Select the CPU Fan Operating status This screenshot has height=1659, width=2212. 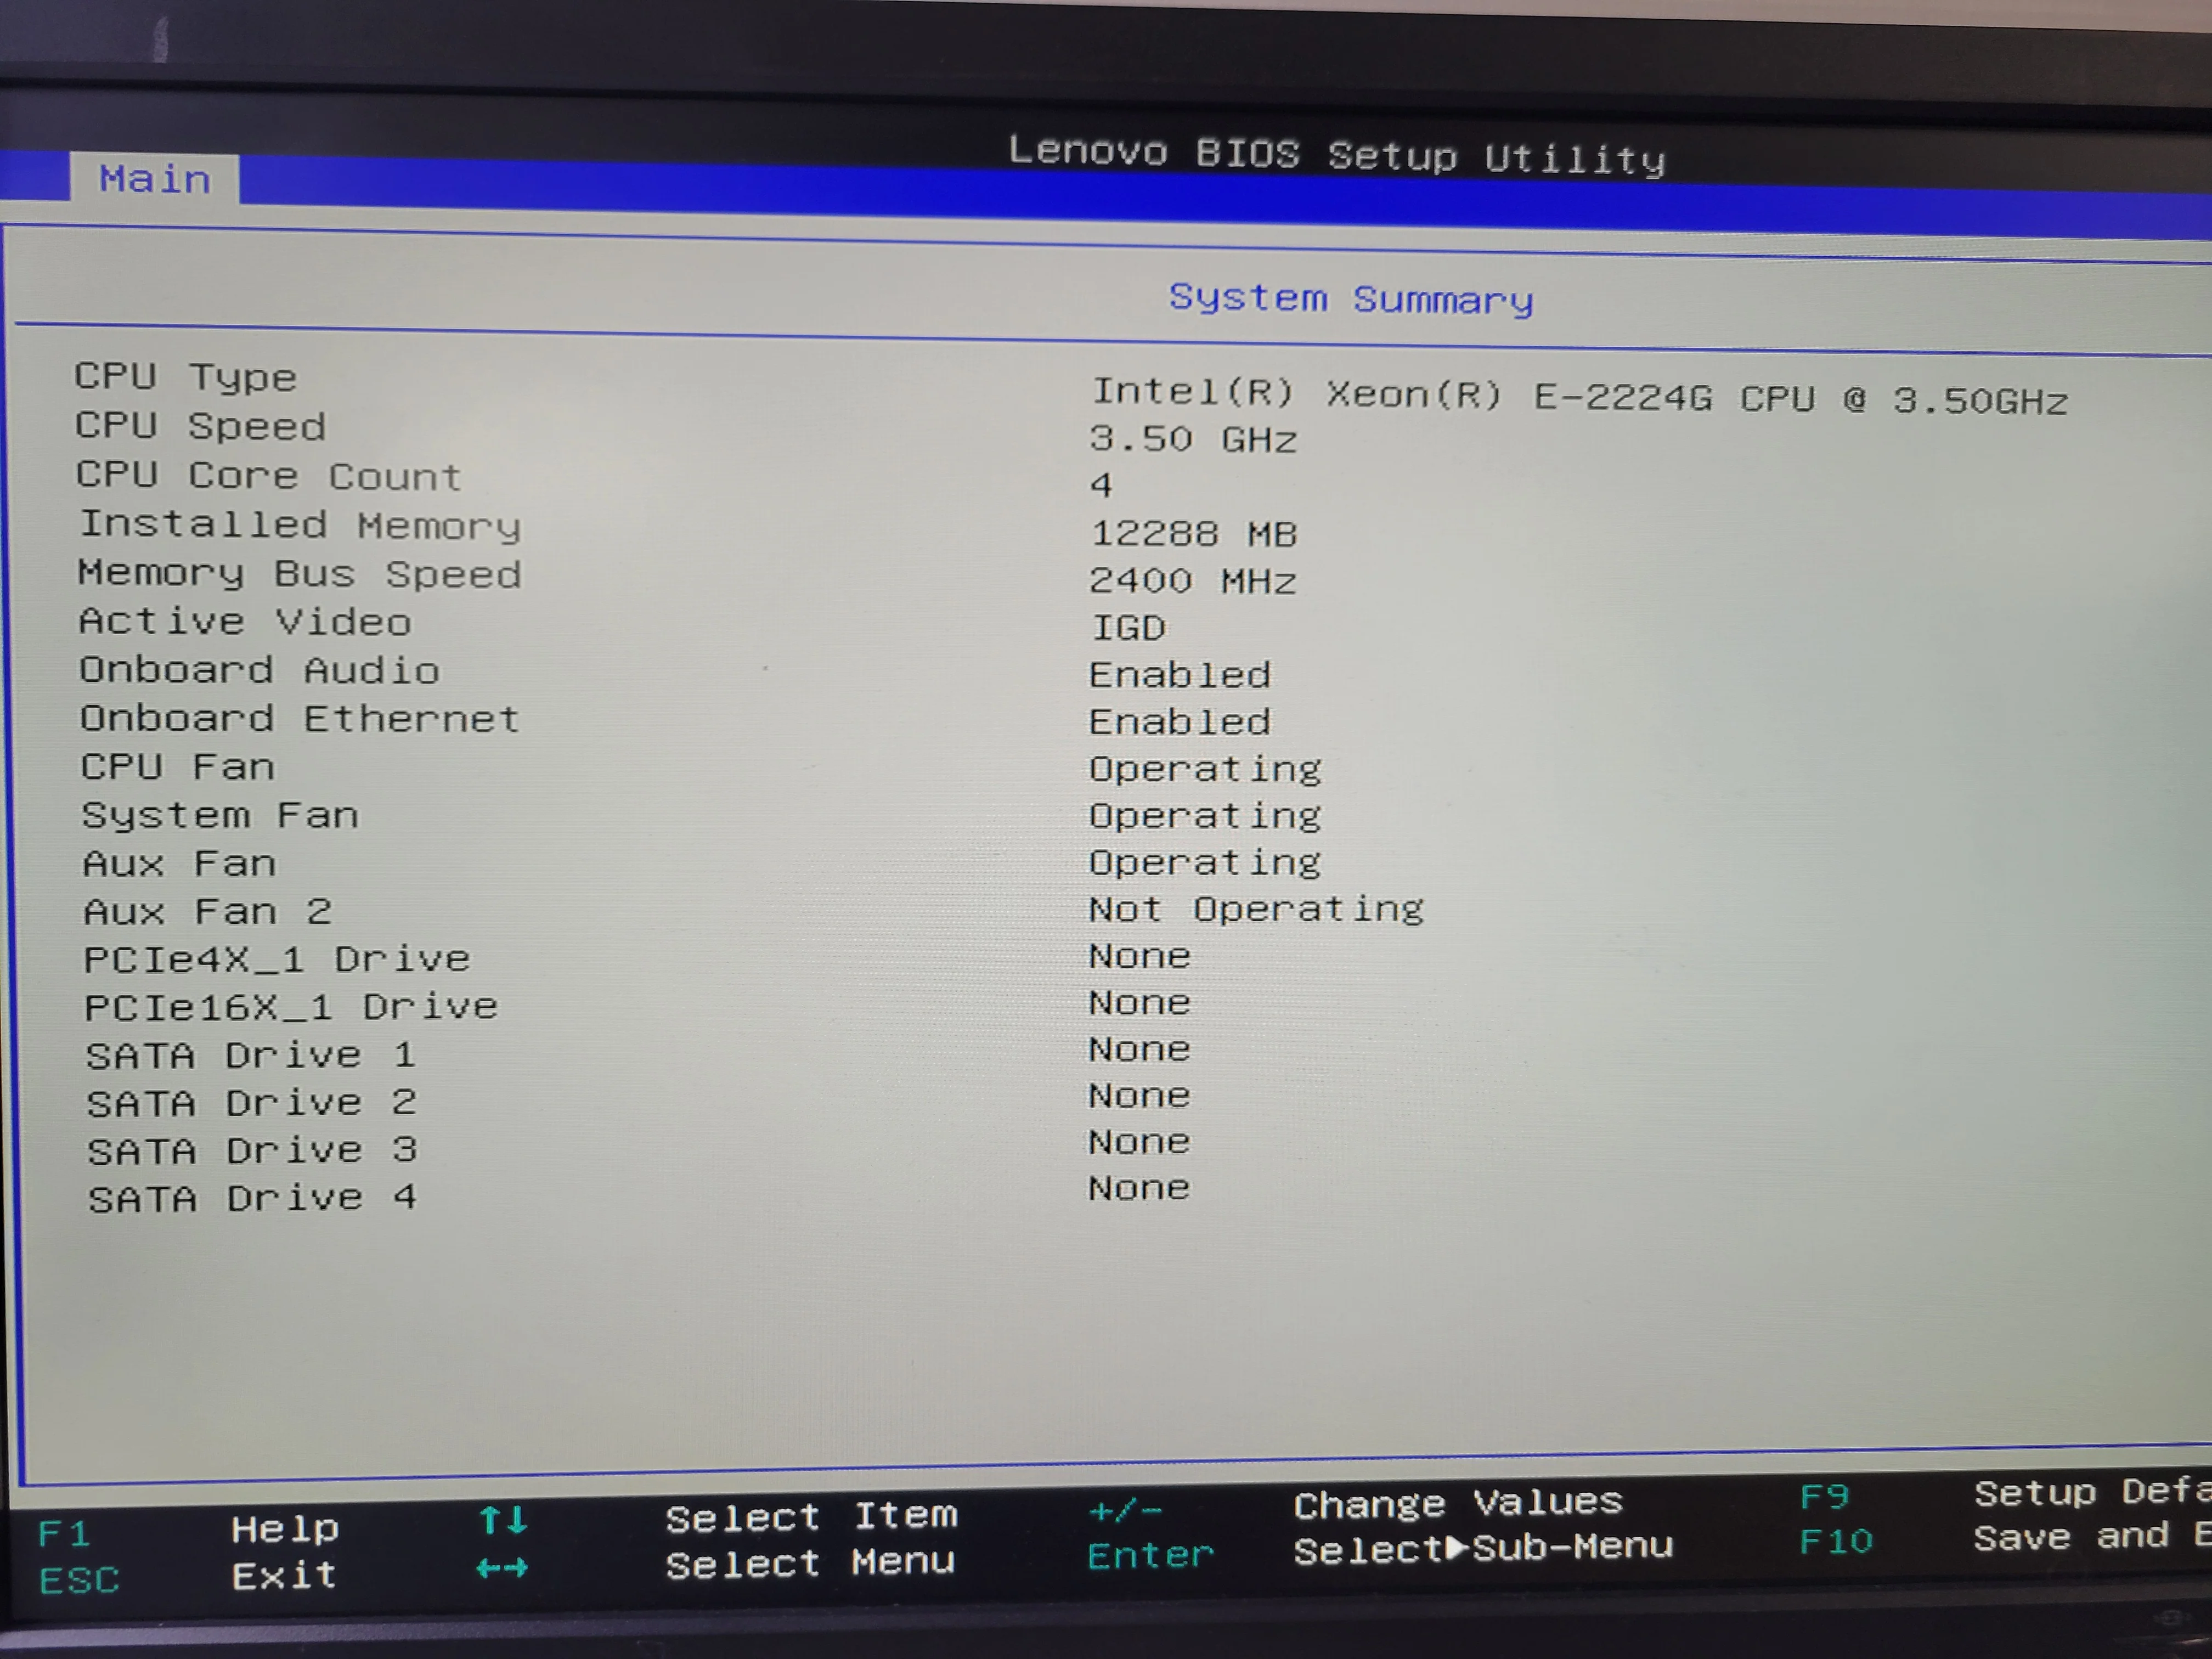[1206, 770]
